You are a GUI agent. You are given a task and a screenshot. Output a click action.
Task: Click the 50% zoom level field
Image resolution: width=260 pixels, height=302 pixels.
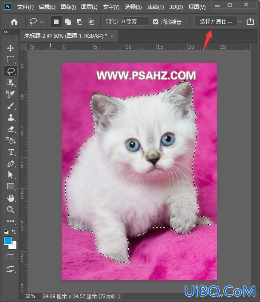(30, 296)
